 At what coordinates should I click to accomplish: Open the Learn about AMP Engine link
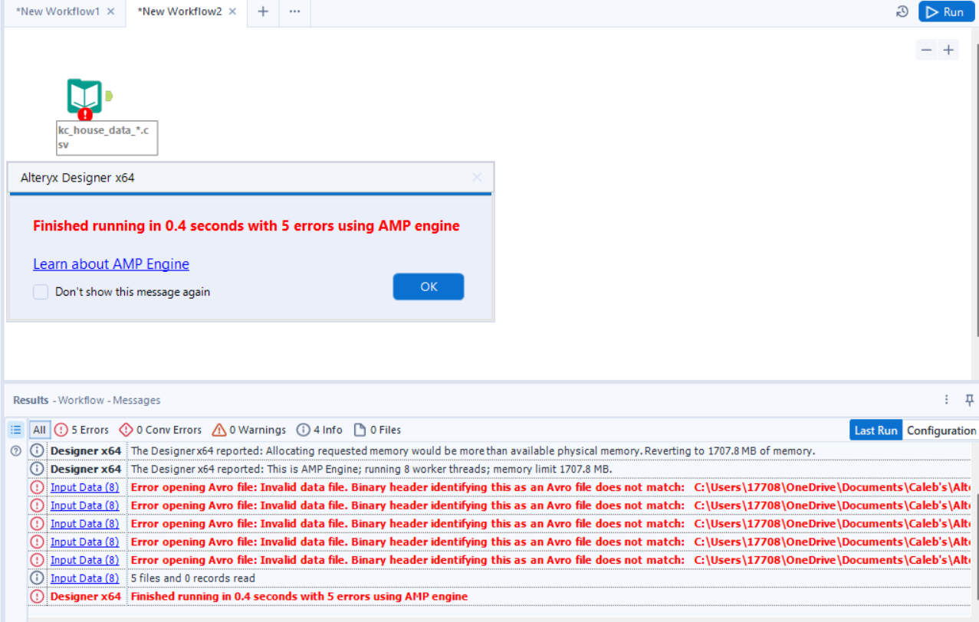110,264
